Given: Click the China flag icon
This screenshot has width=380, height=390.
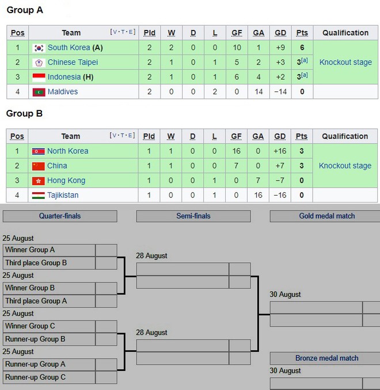Looking at the screenshot, I should tap(39, 166).
